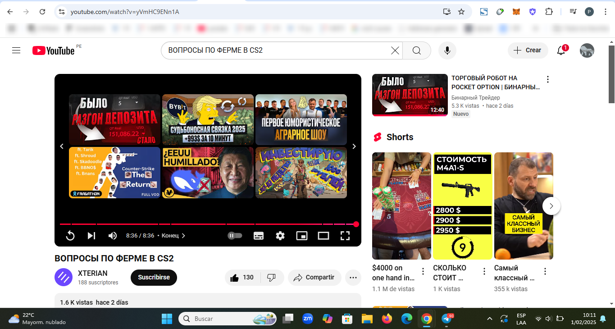The height and width of the screenshot is (329, 615).
Task: Open the СТОИМОСТЬ M4A1-S Short
Action: [x=462, y=206]
